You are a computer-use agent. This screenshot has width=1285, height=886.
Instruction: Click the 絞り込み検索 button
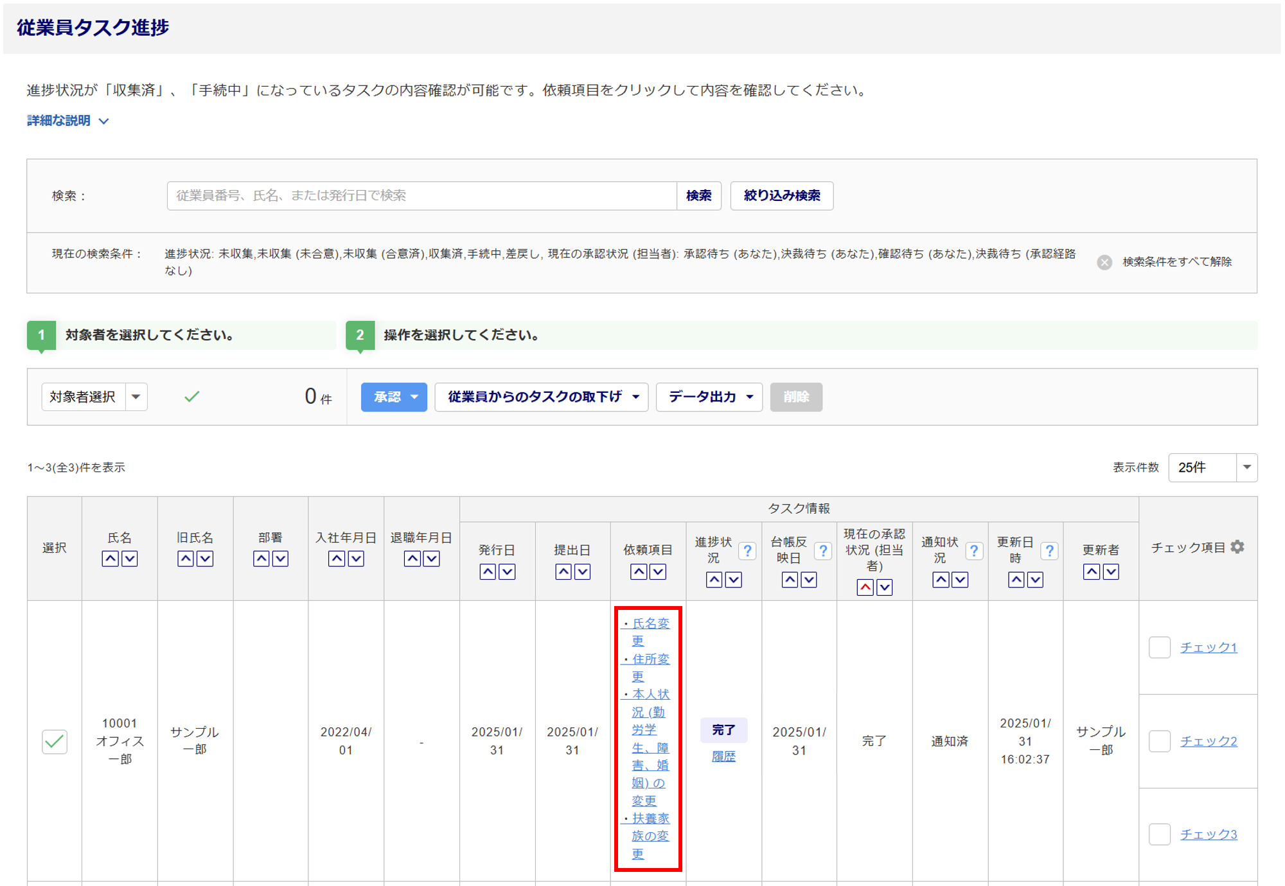coord(781,196)
